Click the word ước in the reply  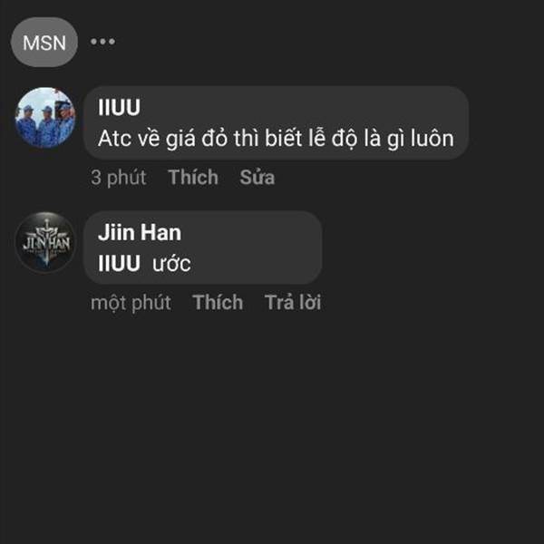click(171, 264)
